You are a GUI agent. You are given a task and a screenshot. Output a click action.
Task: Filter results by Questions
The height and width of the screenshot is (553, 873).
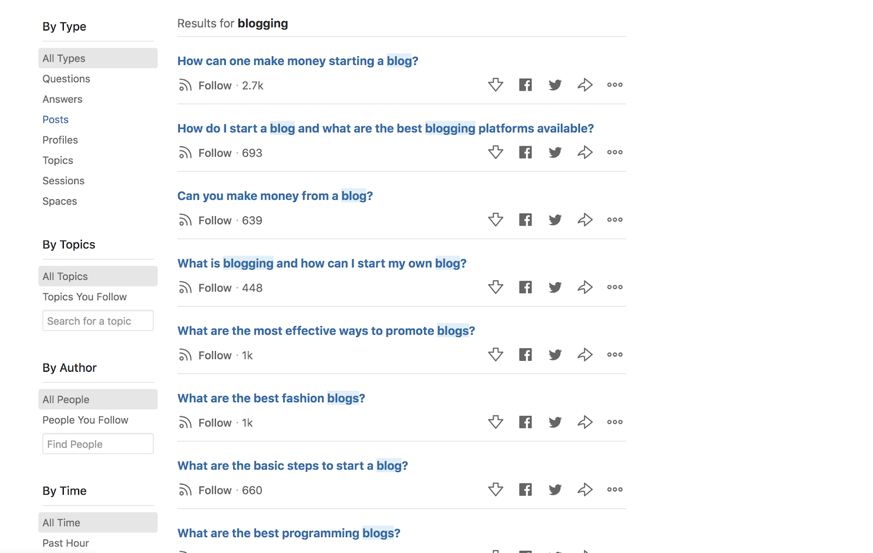point(66,79)
